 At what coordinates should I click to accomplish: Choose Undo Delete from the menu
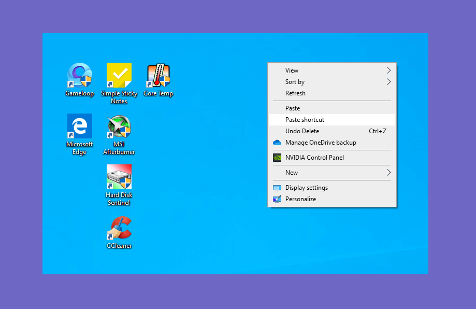pos(332,131)
